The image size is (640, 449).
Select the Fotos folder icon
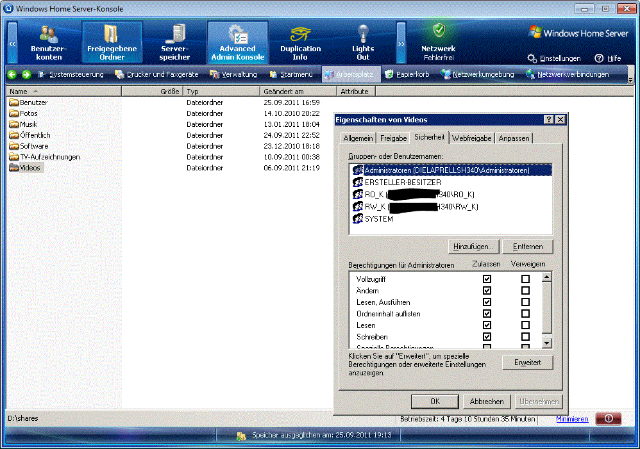[14, 113]
